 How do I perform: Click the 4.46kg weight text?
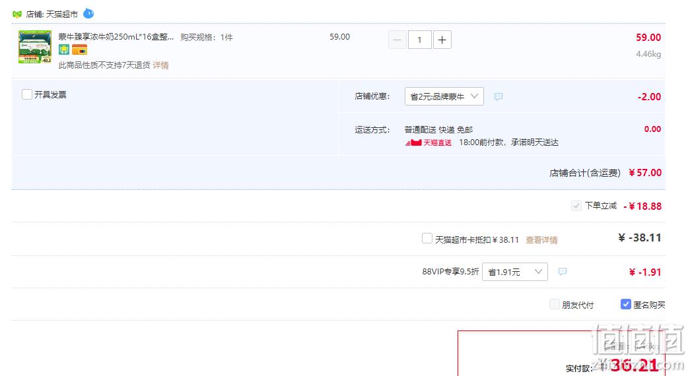[x=648, y=54]
